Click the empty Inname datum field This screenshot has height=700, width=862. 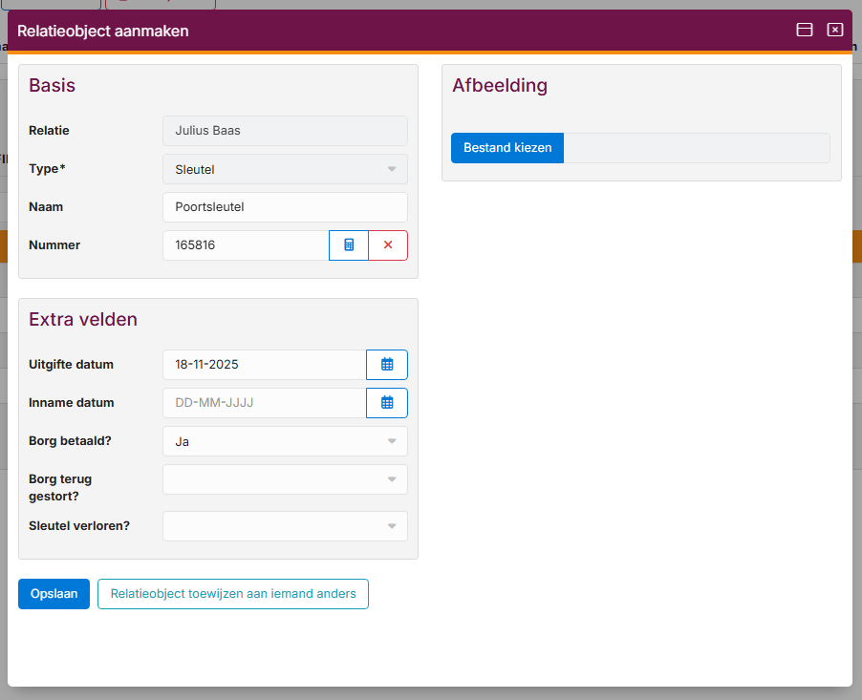click(264, 403)
